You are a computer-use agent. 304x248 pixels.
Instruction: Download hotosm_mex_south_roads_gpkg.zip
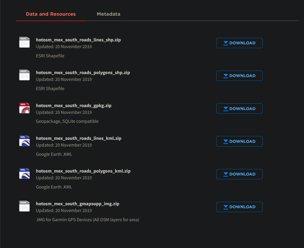point(239,108)
